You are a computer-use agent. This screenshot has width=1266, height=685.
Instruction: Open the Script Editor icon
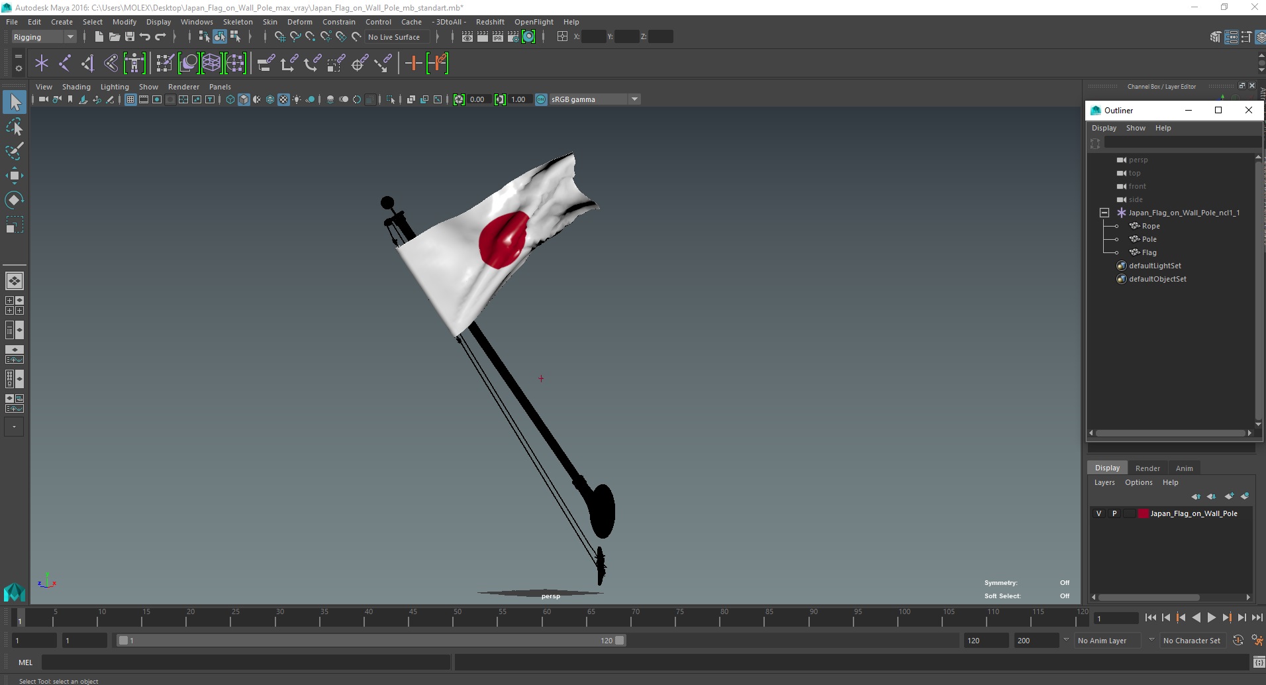[1259, 662]
